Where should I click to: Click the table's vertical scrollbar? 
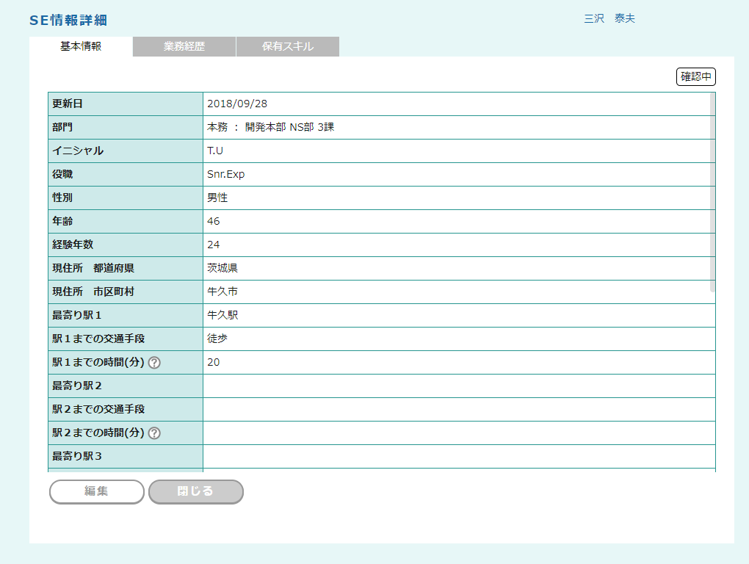[712, 192]
